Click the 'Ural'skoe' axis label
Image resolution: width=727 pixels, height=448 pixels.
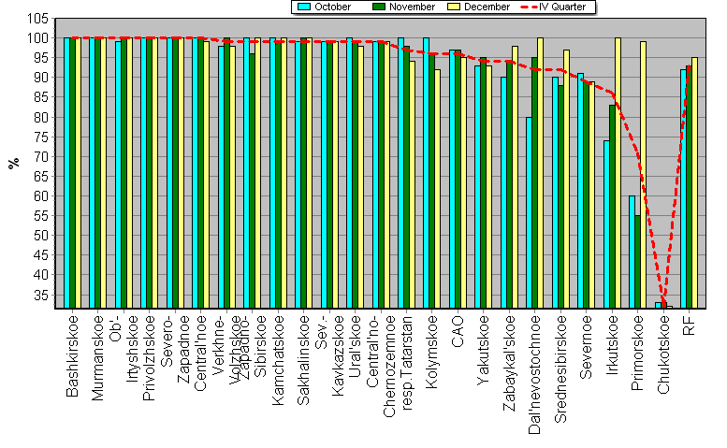(355, 346)
